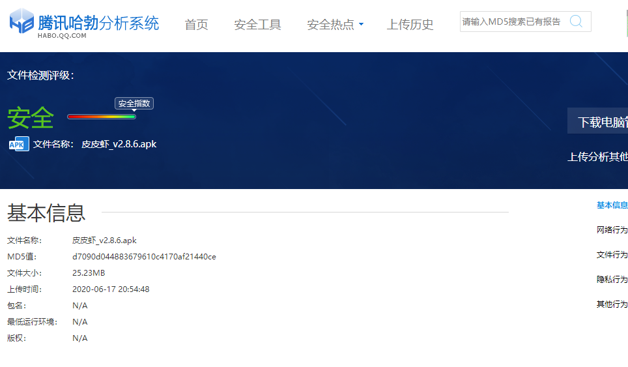Click the N/A value beside 包名
The image size is (628, 367).
(79, 306)
